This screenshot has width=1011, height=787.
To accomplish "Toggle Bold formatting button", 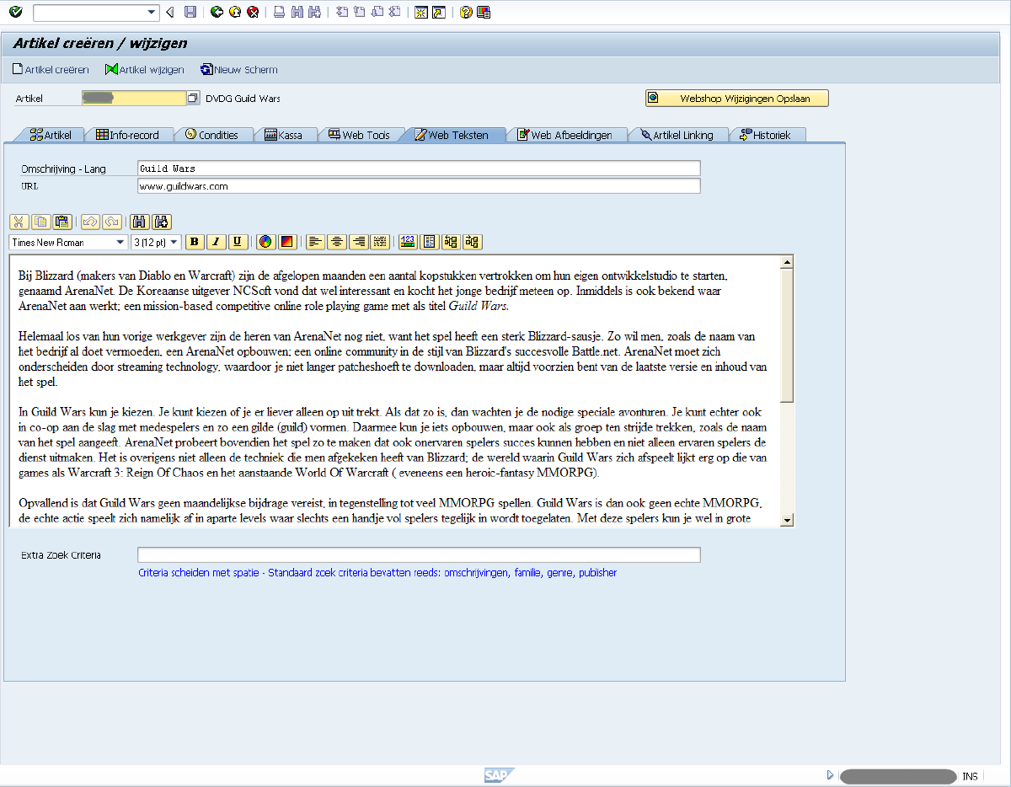I will point(195,242).
